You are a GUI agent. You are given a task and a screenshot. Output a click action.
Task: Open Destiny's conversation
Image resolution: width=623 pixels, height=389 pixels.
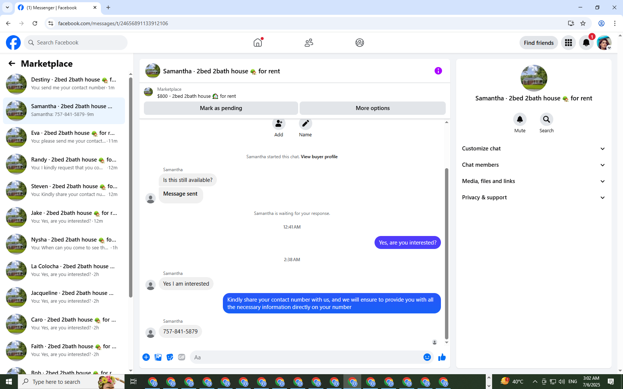click(64, 84)
